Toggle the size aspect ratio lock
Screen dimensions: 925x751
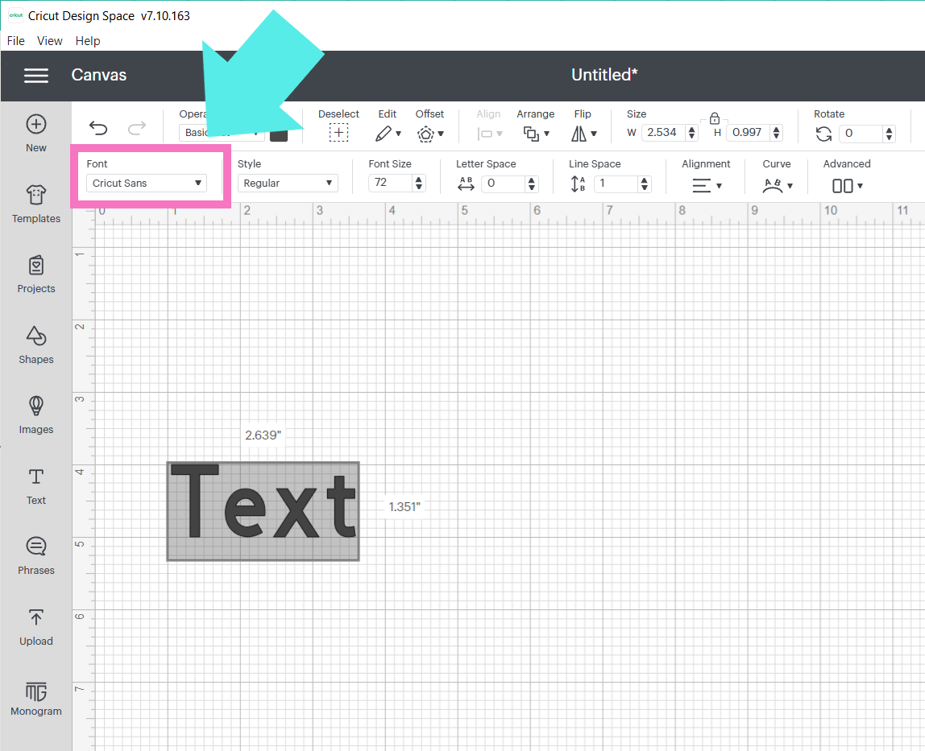714,118
